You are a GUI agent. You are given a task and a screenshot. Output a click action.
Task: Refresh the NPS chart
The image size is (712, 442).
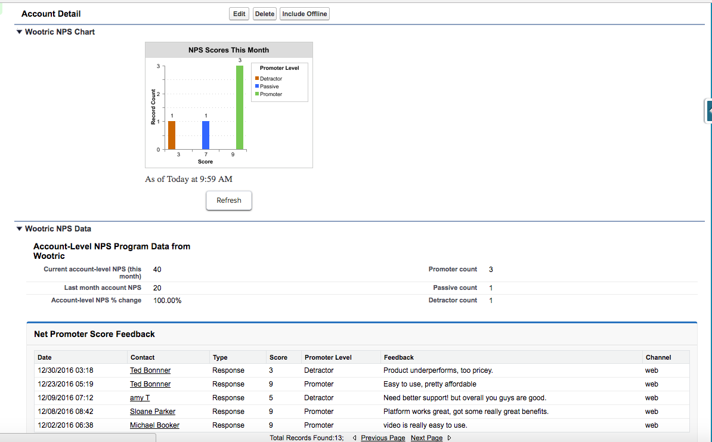point(229,200)
